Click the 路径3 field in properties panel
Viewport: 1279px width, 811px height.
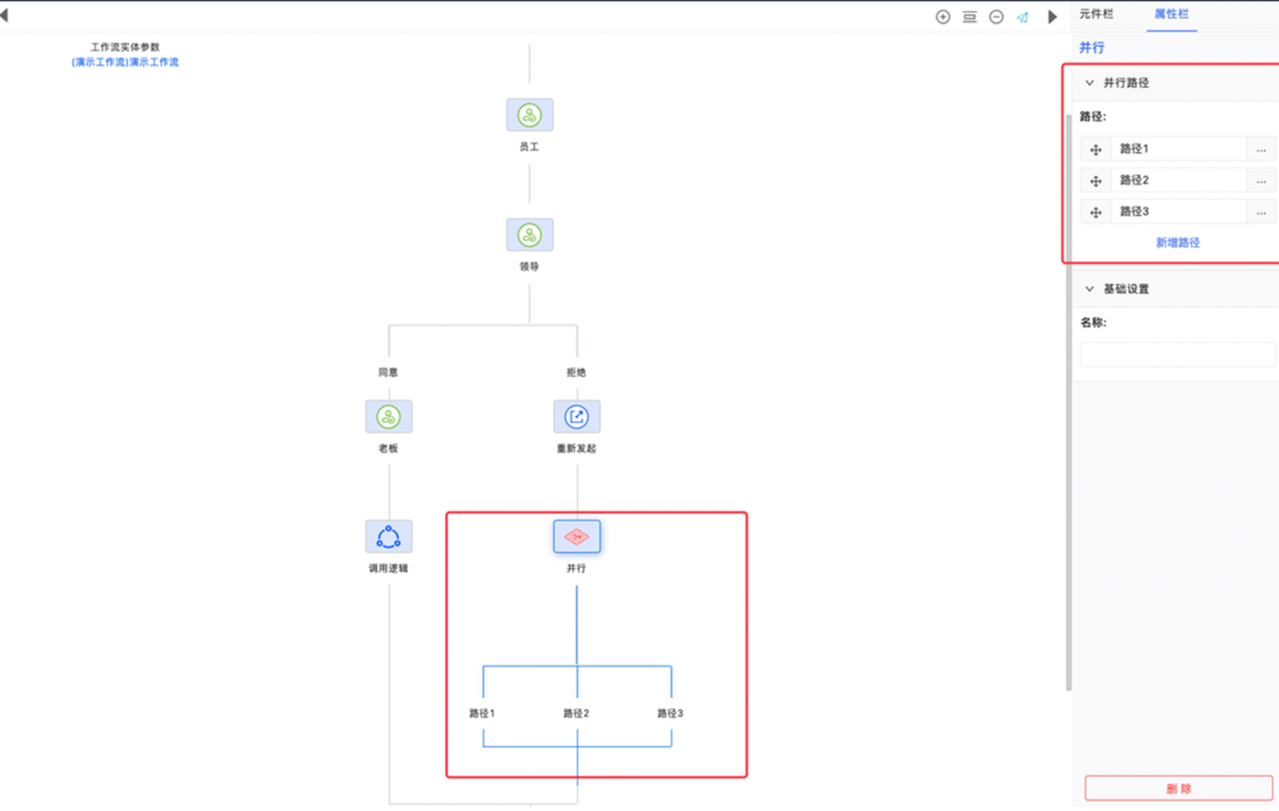coord(1178,212)
